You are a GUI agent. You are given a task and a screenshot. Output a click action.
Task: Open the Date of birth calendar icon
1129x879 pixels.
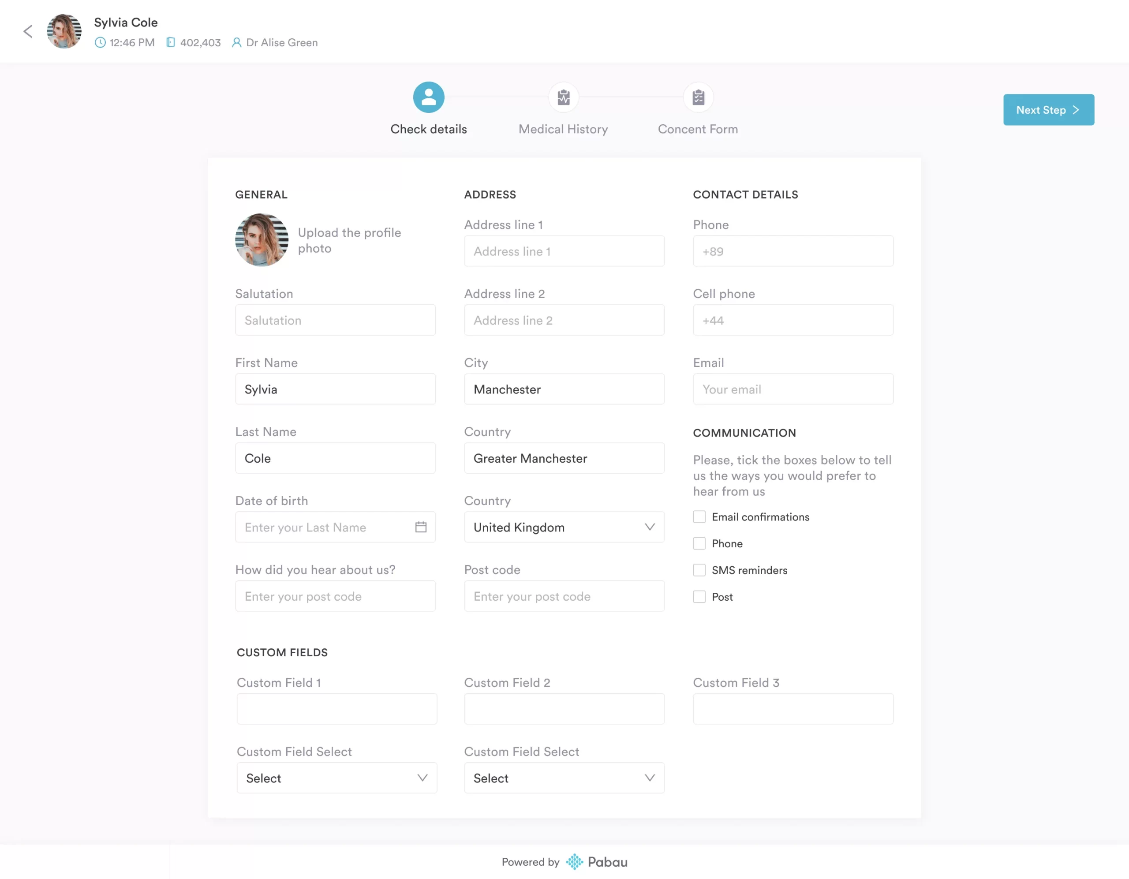[x=421, y=527]
